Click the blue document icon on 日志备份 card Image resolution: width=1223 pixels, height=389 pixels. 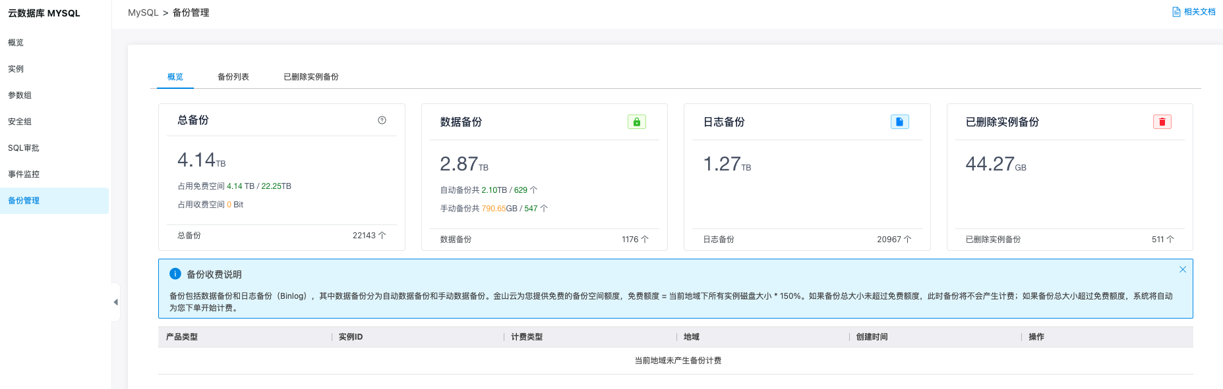[899, 122]
